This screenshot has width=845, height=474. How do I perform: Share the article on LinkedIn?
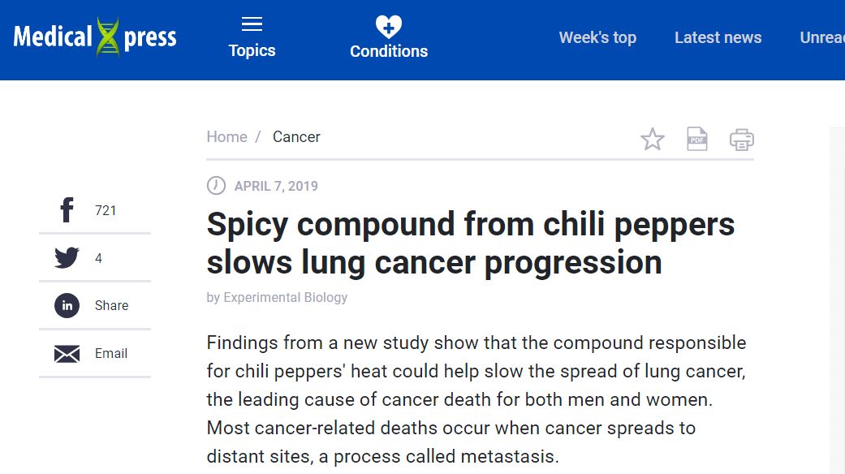[x=67, y=305]
